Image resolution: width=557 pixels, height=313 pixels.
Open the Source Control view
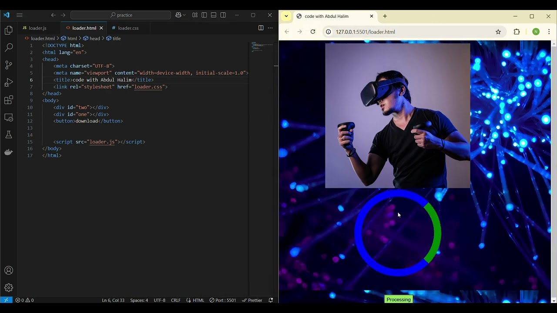(9, 65)
